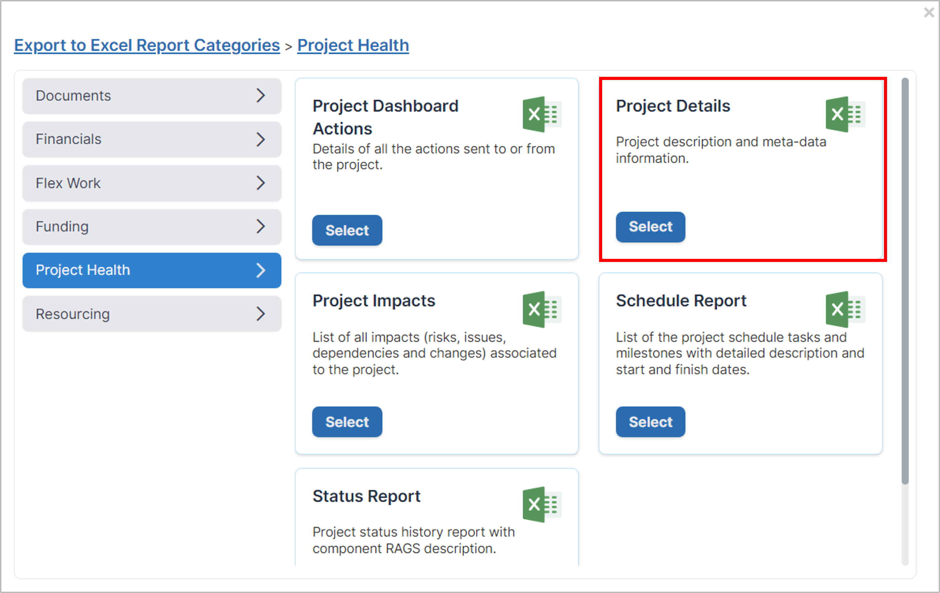Click 'Project status history report' description

coord(413,540)
